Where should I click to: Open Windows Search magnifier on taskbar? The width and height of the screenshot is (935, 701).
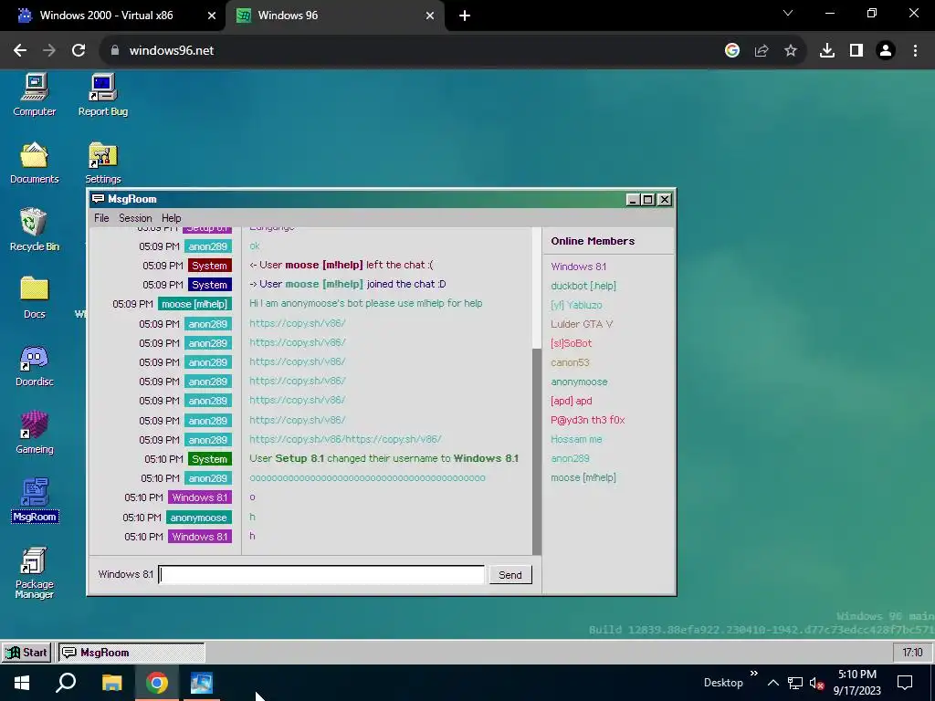(66, 683)
